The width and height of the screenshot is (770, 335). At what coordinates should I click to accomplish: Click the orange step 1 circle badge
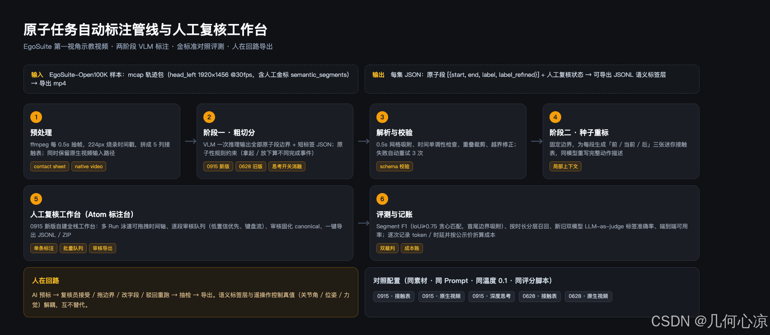pyautogui.click(x=36, y=117)
